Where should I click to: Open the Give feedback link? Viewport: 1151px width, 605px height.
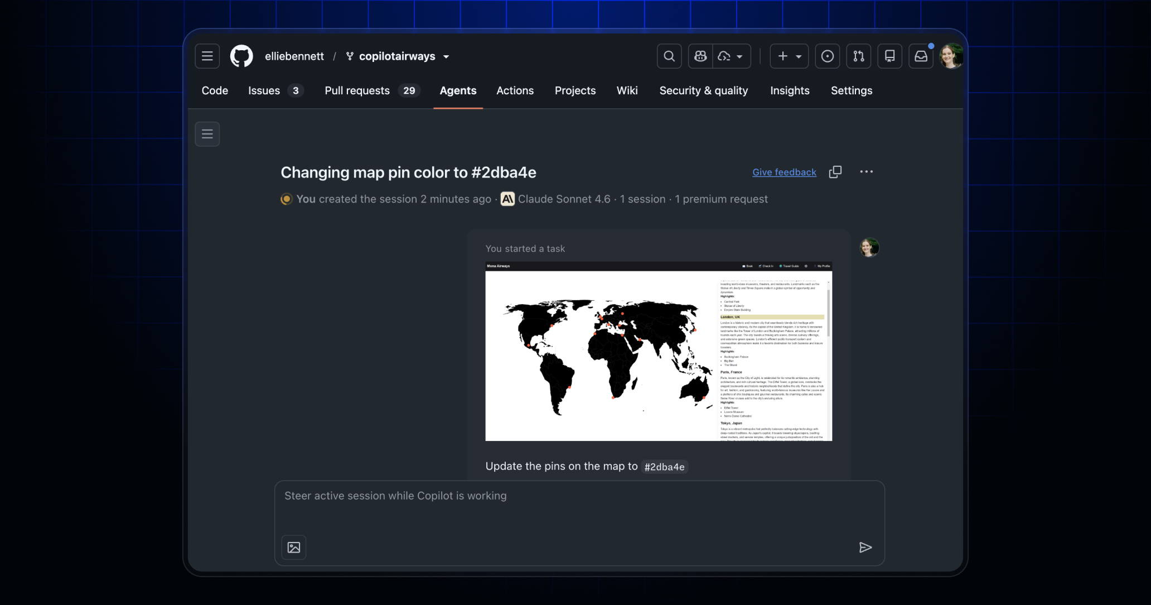coord(784,172)
